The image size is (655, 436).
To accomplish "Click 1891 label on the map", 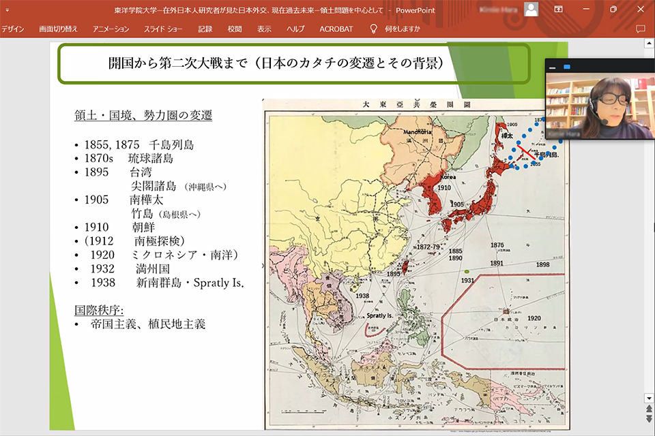I will [x=497, y=263].
